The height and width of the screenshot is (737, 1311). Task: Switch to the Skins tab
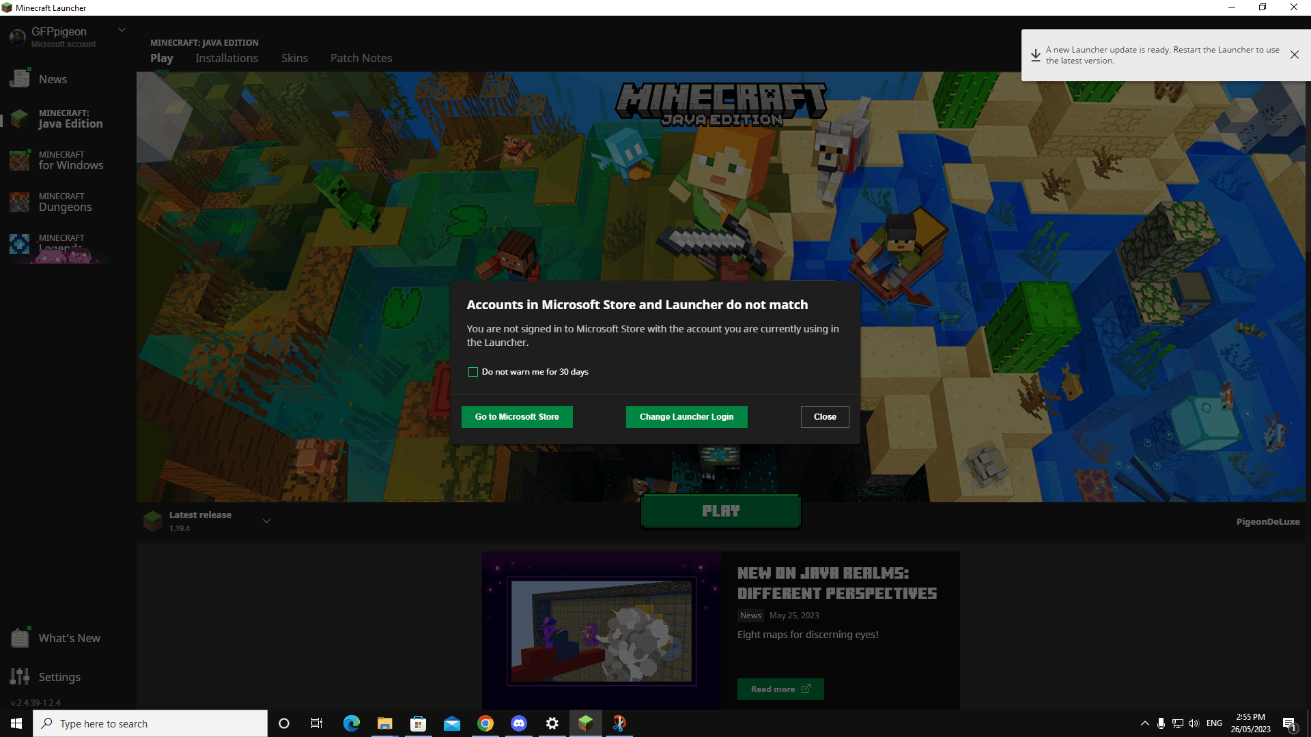click(x=294, y=57)
